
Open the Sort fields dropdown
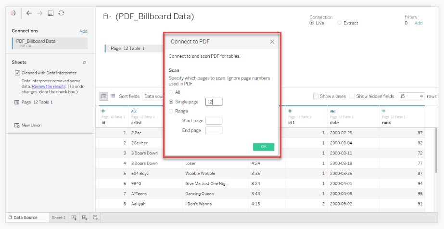pos(155,96)
